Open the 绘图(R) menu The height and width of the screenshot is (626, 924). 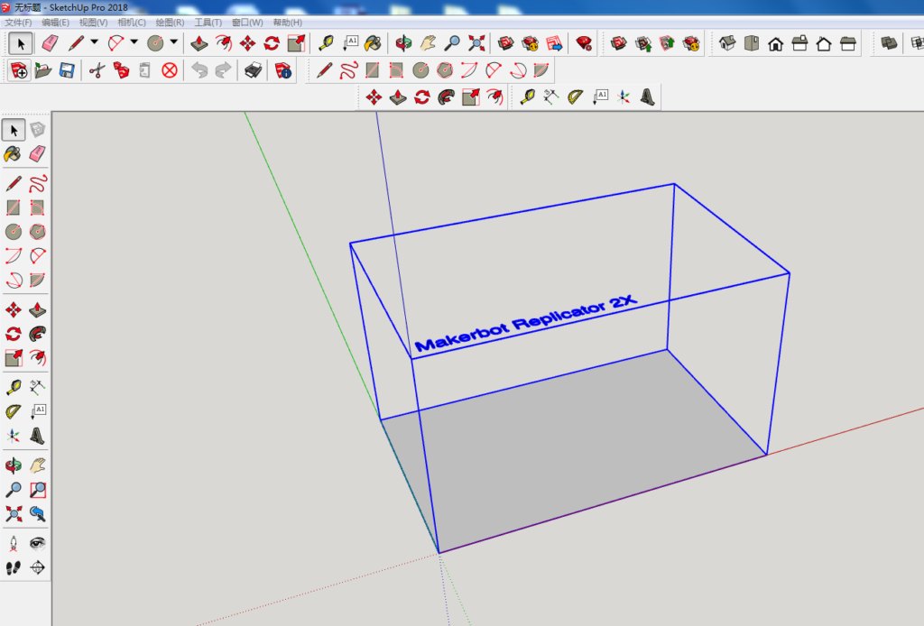170,23
